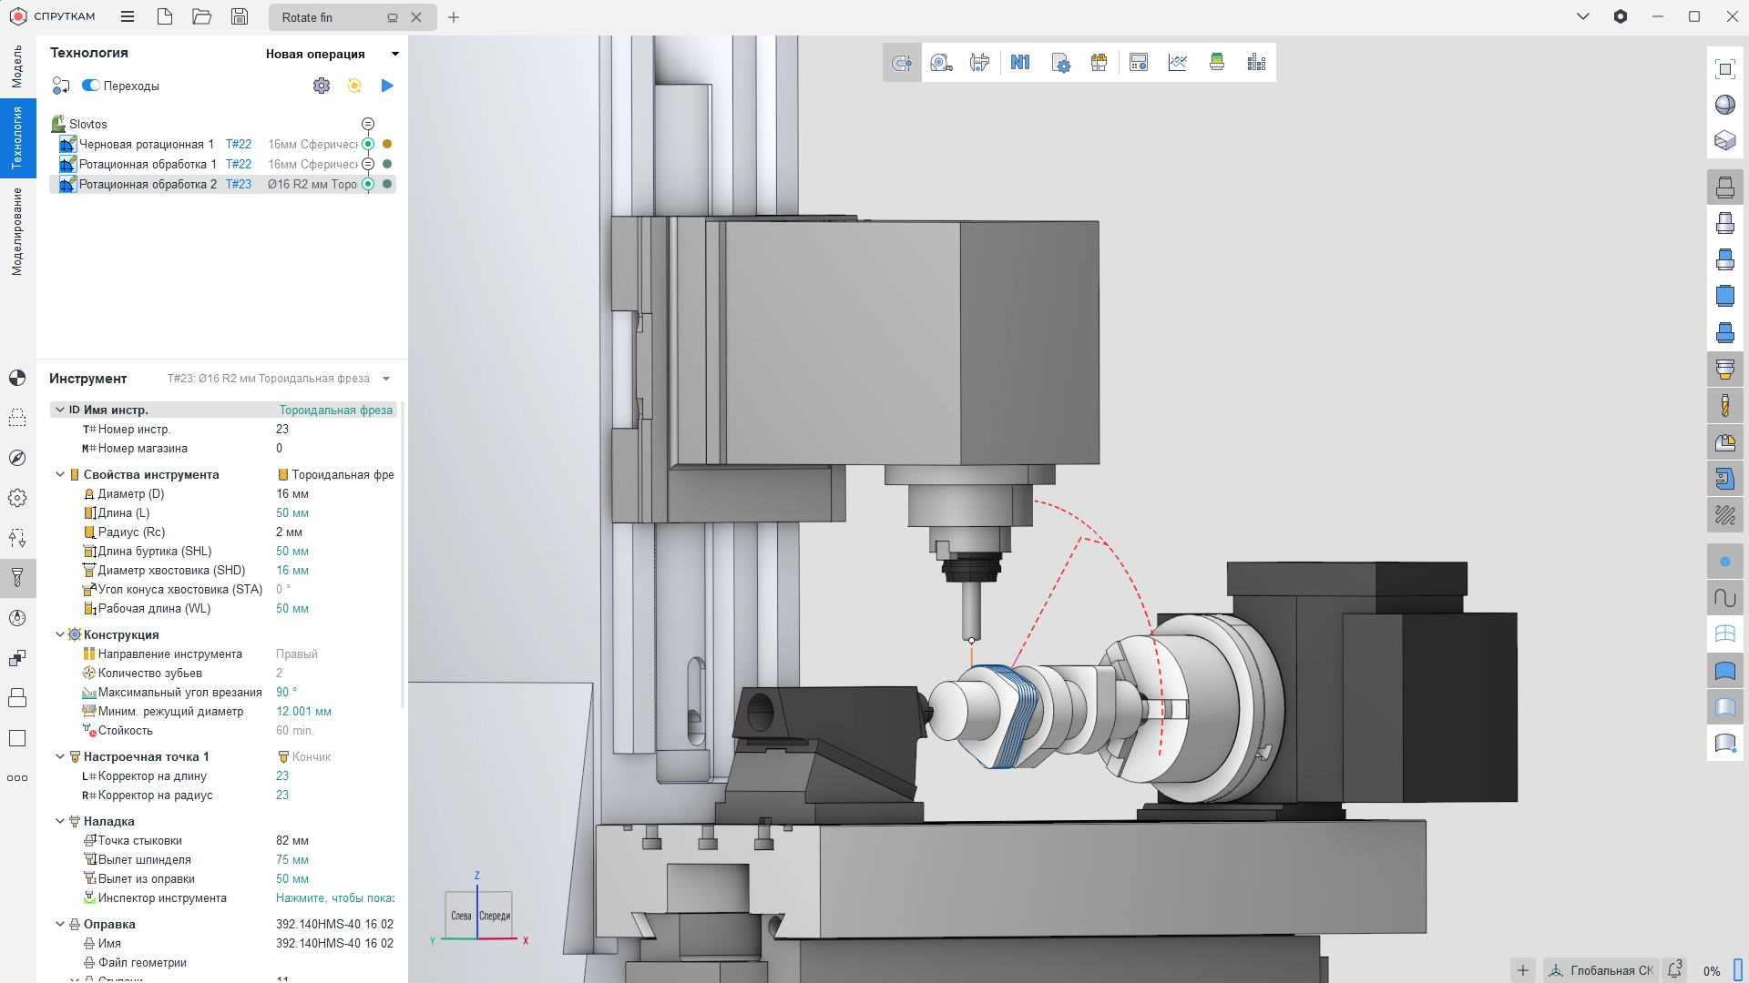Open technology settings gear near Переходы
The width and height of the screenshot is (1749, 983).
coord(322,86)
